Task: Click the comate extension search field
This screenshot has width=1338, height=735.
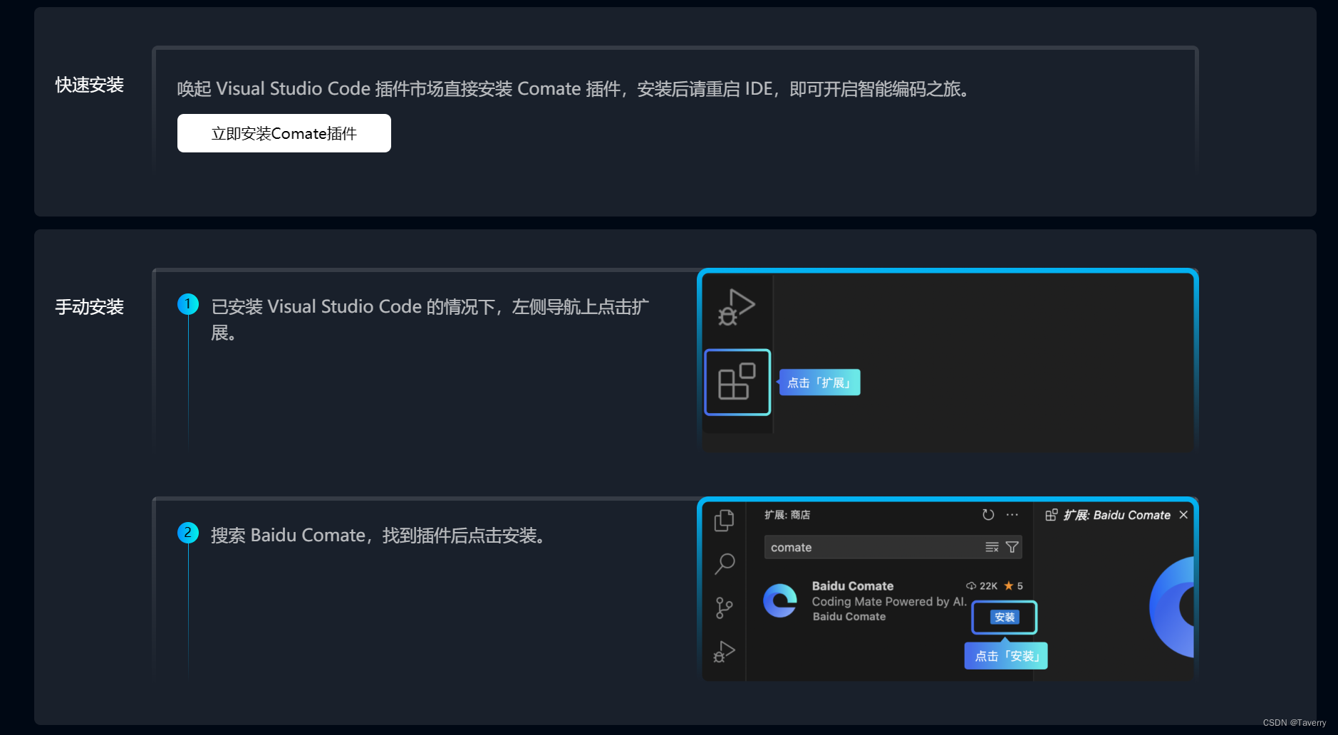Action: coord(893,547)
